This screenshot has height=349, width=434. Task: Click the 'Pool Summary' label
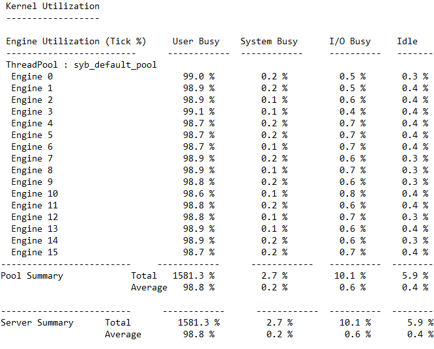[32, 276]
